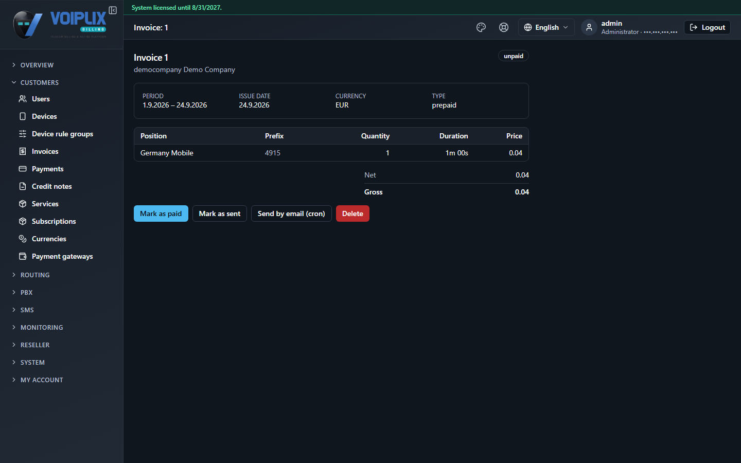
Task: Collapse the Customers section
Action: pyautogui.click(x=39, y=82)
